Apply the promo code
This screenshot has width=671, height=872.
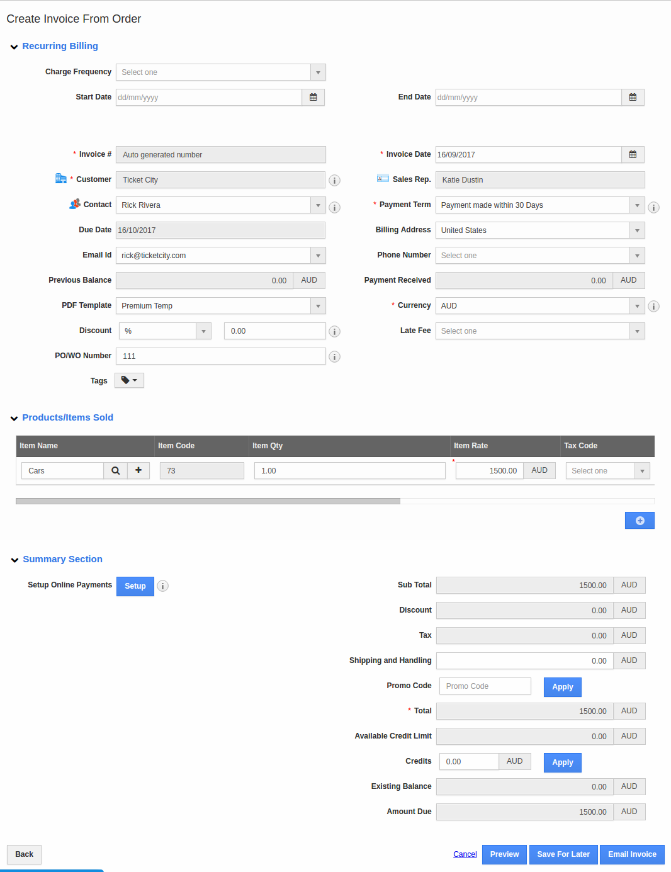(563, 687)
